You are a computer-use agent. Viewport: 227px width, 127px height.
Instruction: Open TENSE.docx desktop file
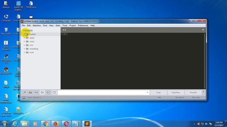[31, 5]
